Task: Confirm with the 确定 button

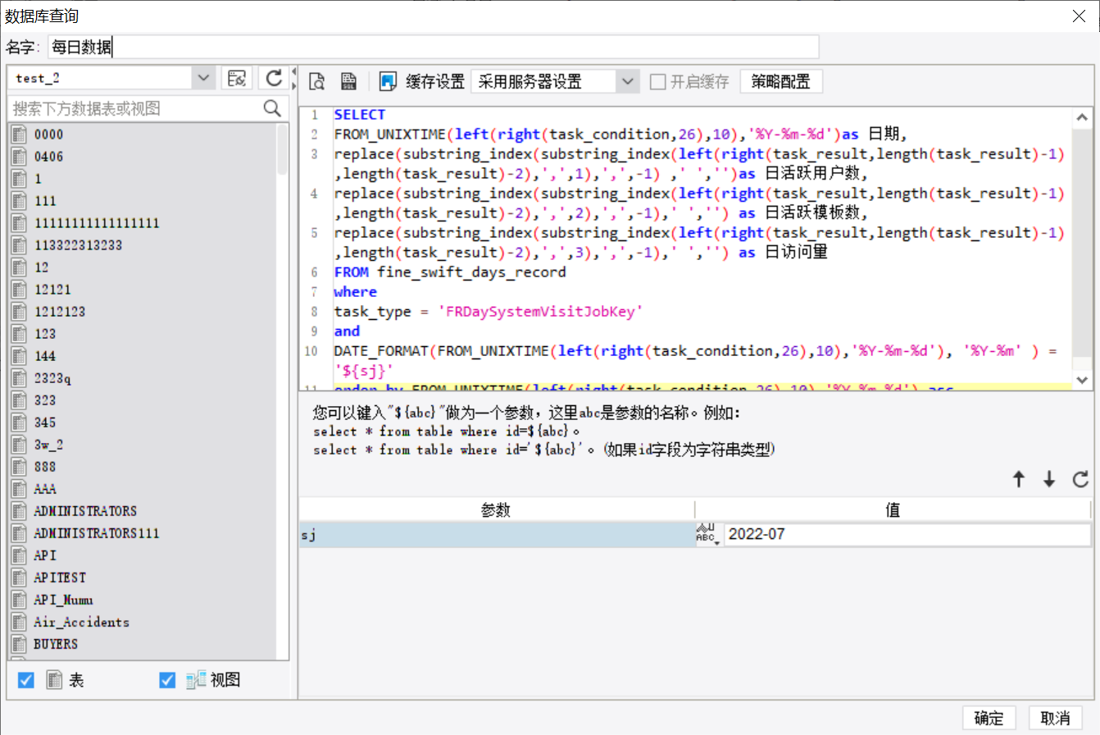Action: pos(989,718)
